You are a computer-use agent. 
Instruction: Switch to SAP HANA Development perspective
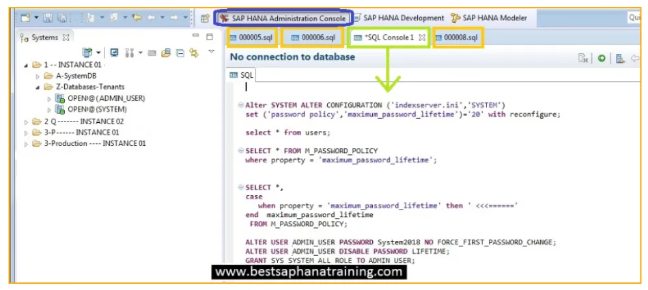[x=398, y=18]
